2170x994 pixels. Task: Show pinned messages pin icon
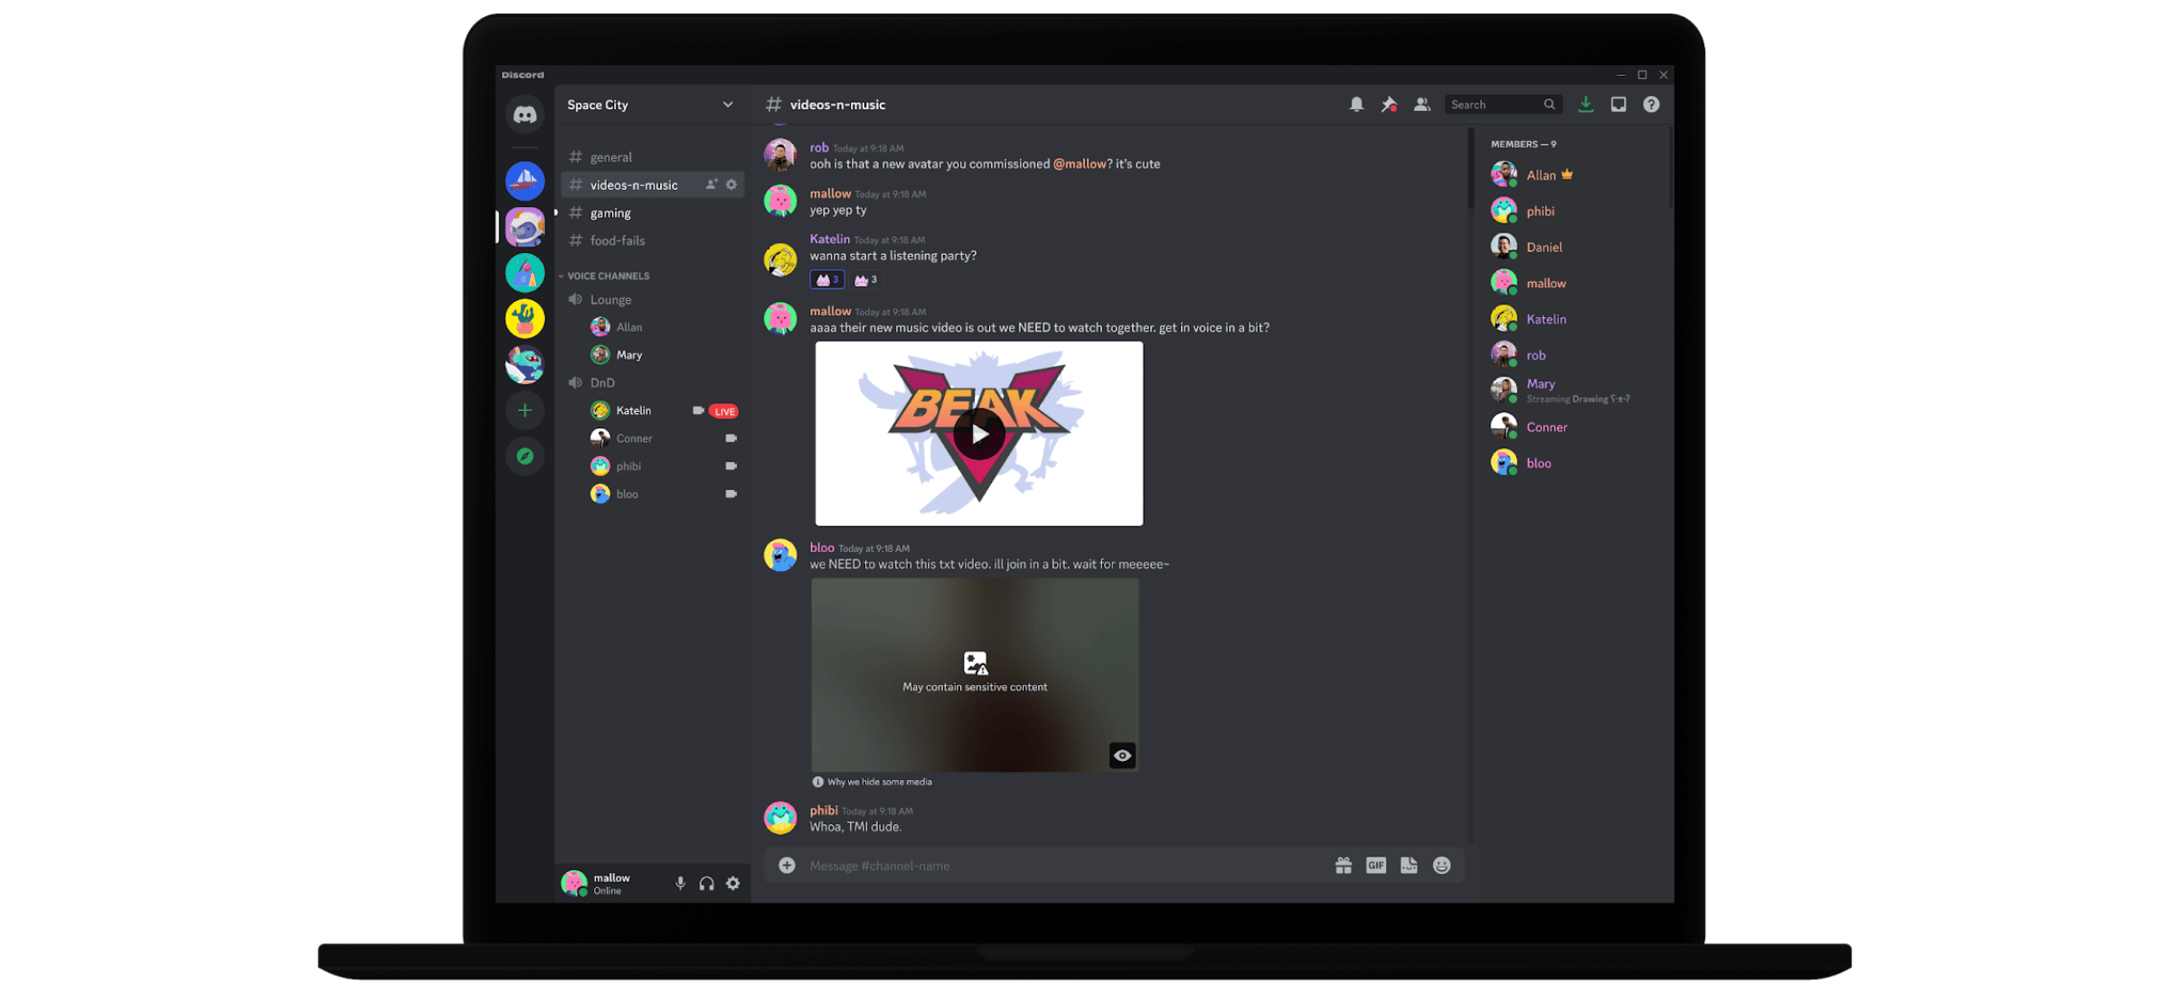click(1389, 105)
